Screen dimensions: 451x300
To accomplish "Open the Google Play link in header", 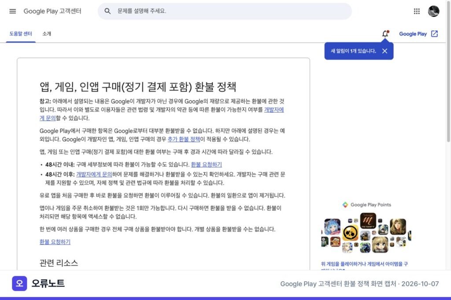I will 413,34.
